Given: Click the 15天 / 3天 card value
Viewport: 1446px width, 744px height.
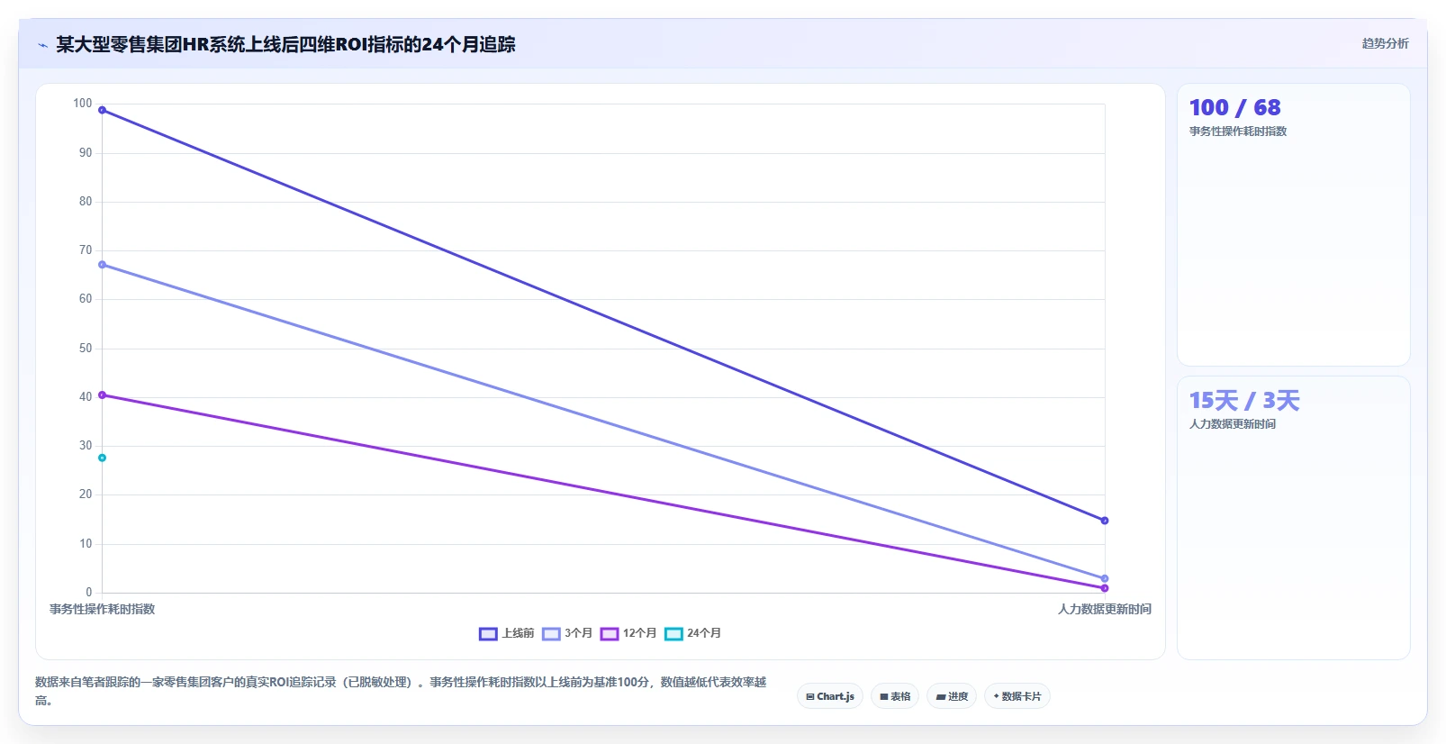Looking at the screenshot, I should point(1244,401).
